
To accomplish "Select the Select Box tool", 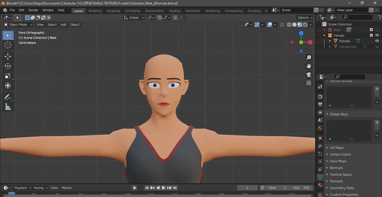I will (8, 35).
